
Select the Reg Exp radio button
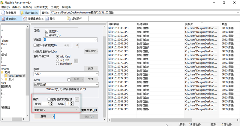57,60
